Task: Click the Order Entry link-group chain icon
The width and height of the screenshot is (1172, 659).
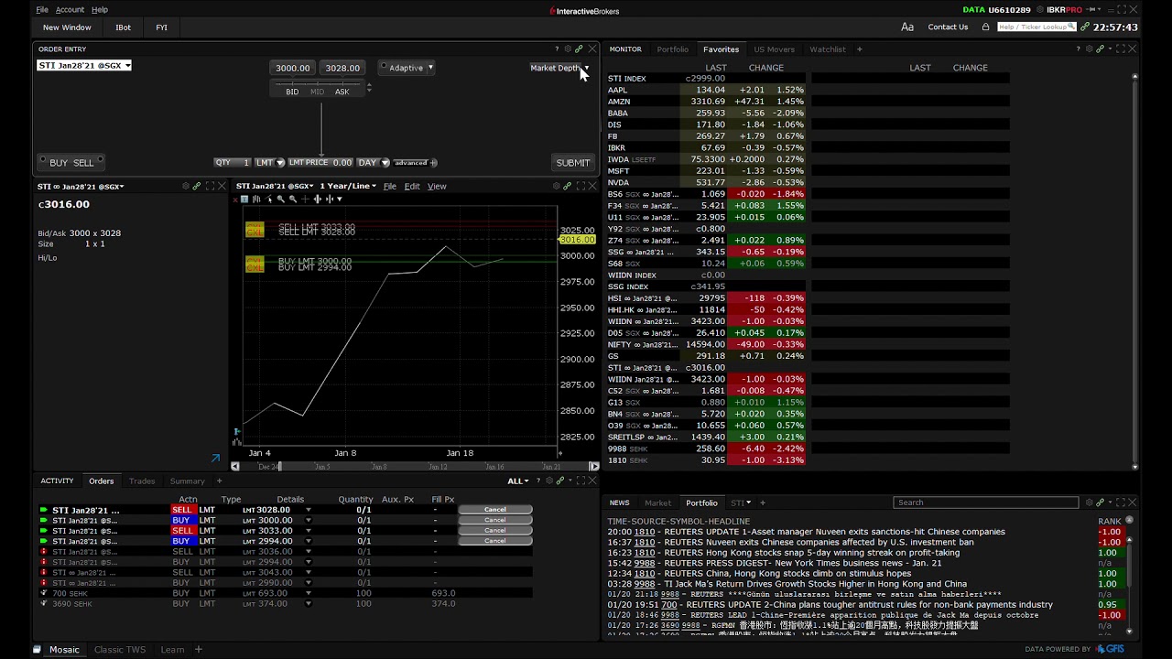Action: [x=579, y=49]
